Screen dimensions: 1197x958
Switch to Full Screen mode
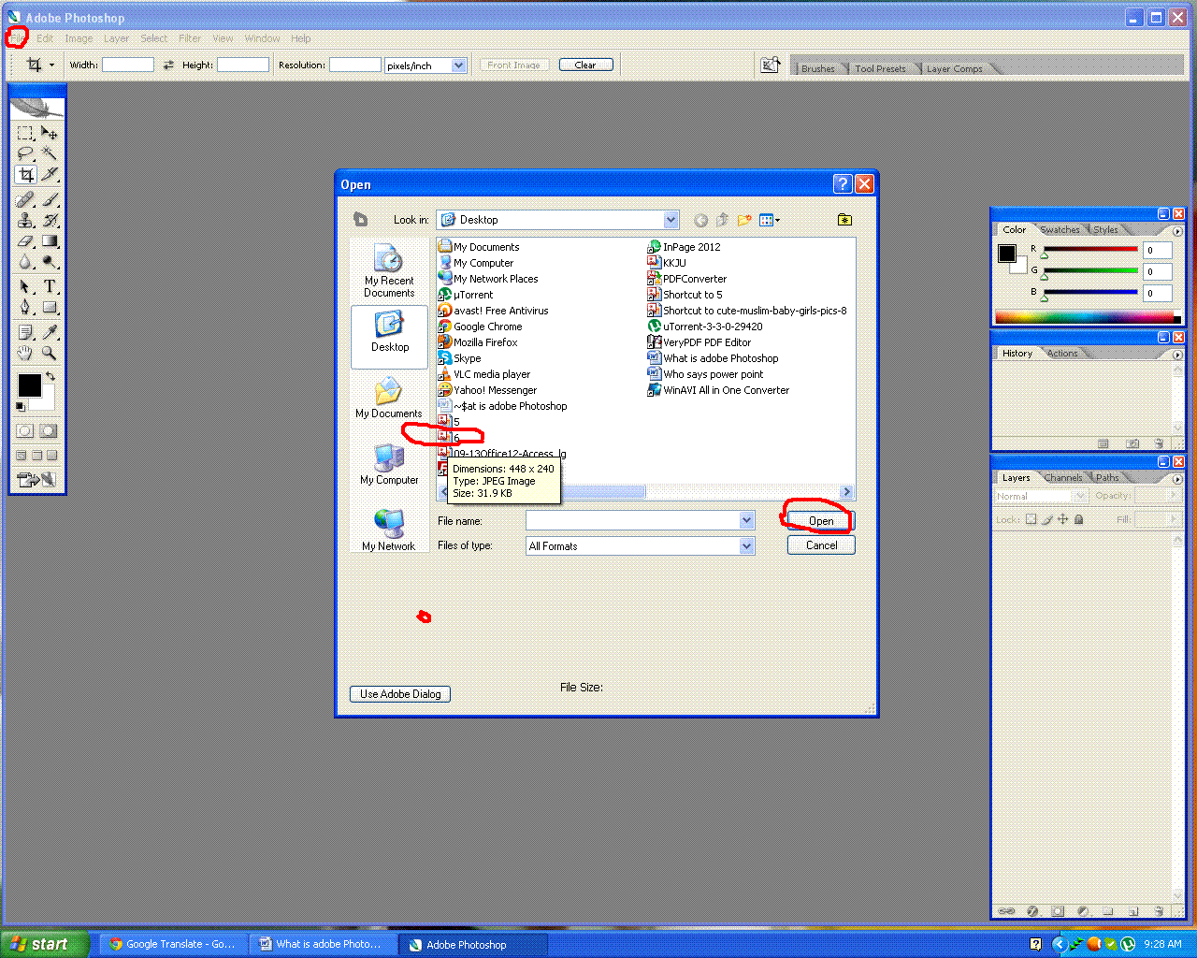[51, 456]
